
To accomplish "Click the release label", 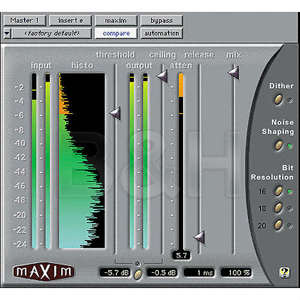I will point(199,55).
